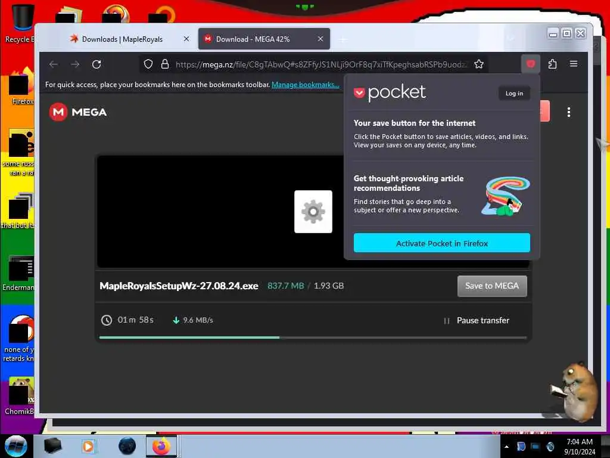Image resolution: width=610 pixels, height=458 pixels.
Task: Open the tracking protection shield icon
Action: (x=148, y=64)
